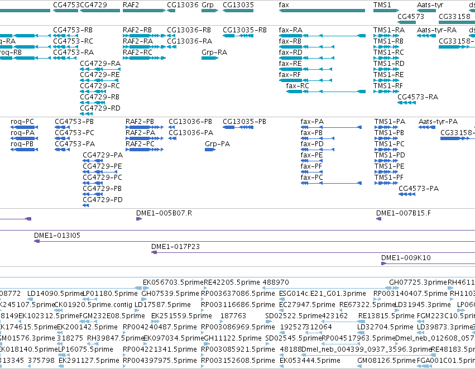This screenshot has height=369, width=475.
Task: Select transcript fax-RC label
Action: pos(298,86)
